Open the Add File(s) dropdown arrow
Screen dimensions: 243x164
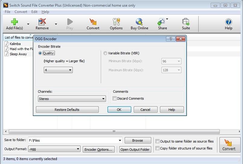pos(28,24)
